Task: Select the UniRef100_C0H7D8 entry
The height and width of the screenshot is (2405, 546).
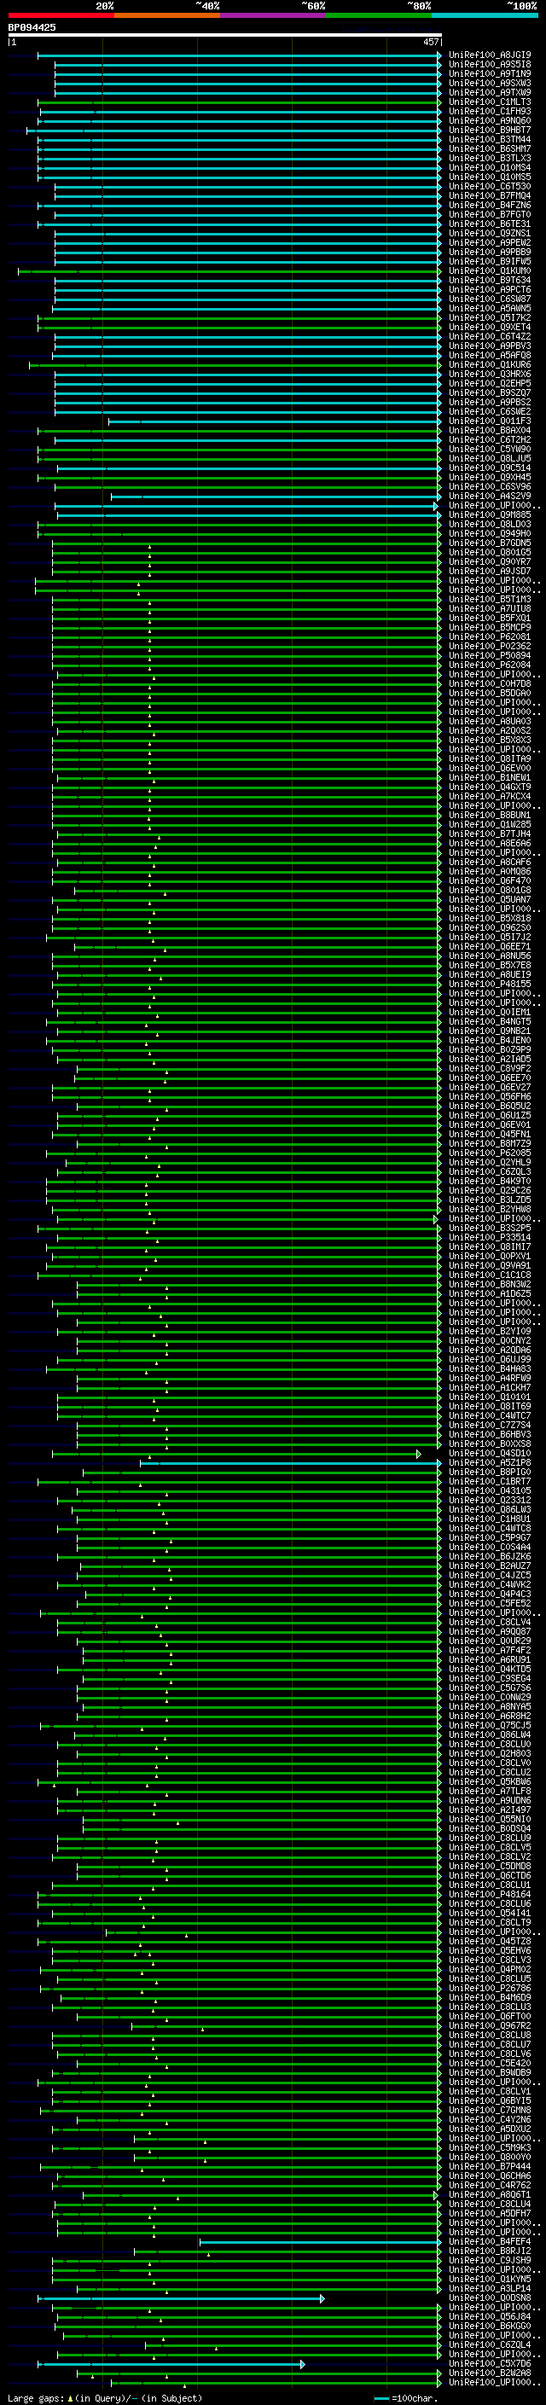Action: 490,683
